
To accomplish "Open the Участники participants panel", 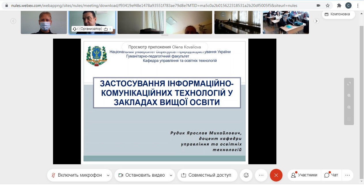I will click(304, 175).
